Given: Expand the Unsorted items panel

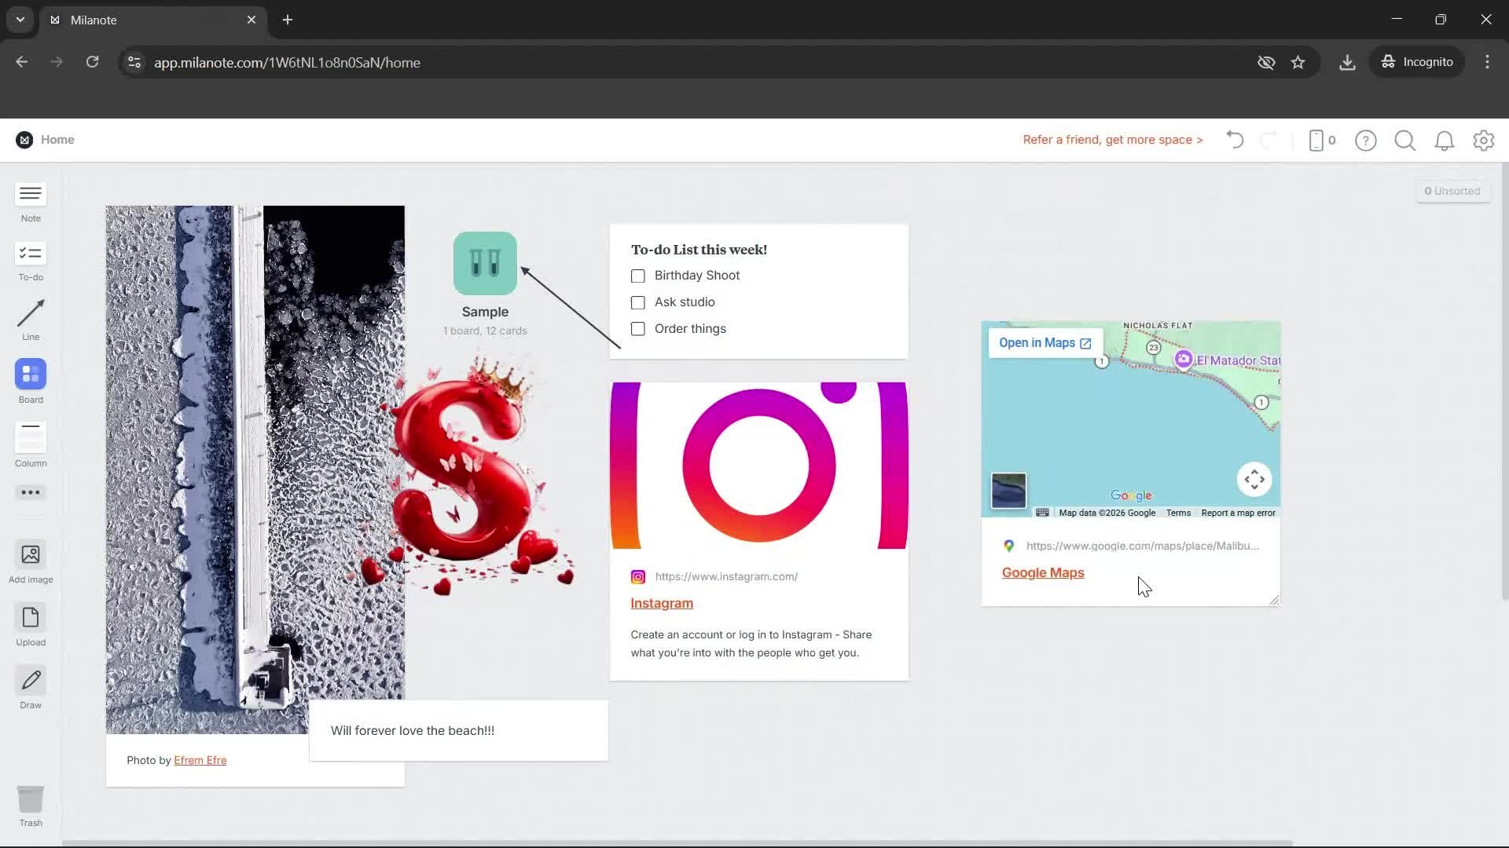Looking at the screenshot, I should coord(1452,190).
